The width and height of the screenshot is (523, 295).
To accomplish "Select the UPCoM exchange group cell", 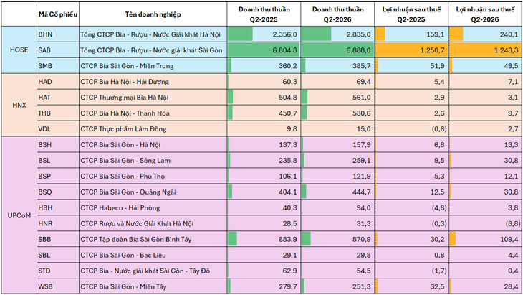I will coord(19,215).
